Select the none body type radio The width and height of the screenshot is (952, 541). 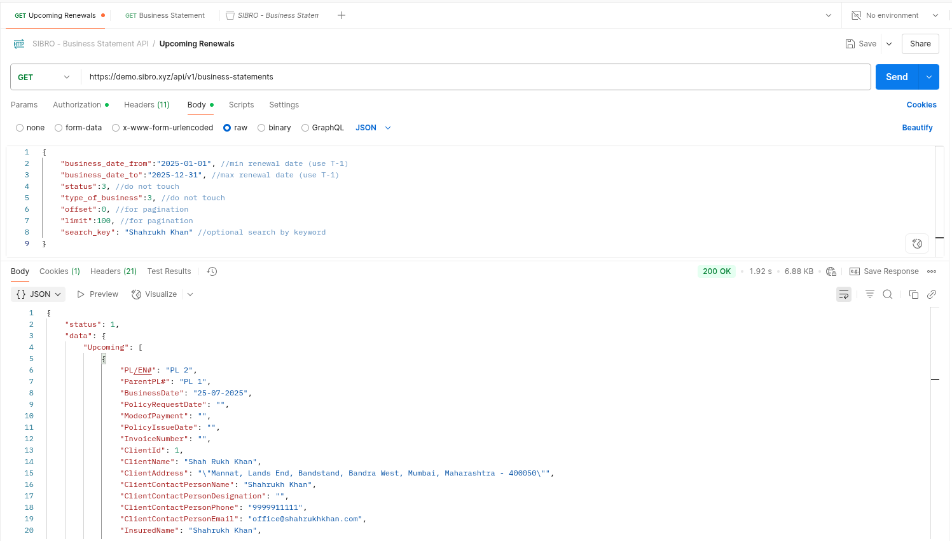(20, 128)
